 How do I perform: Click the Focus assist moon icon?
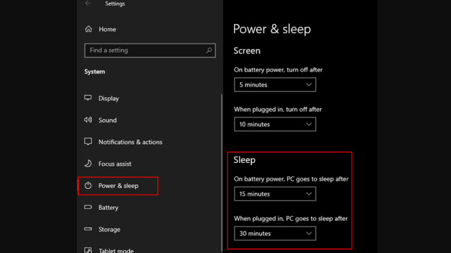point(88,164)
